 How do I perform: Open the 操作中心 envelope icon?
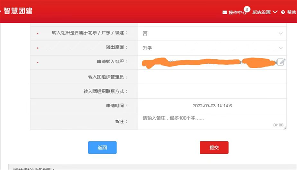(x=225, y=13)
